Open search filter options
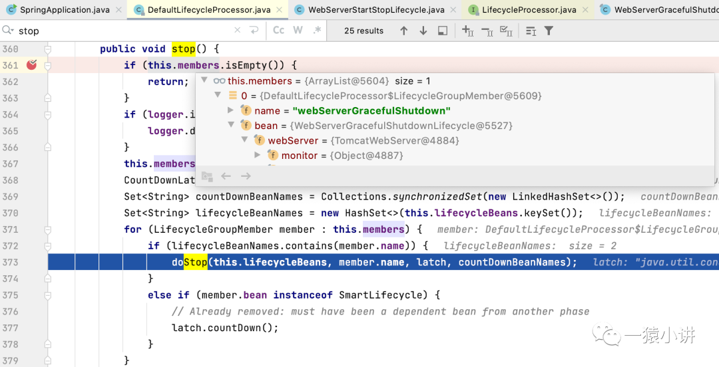This screenshot has height=367, width=719. [549, 31]
